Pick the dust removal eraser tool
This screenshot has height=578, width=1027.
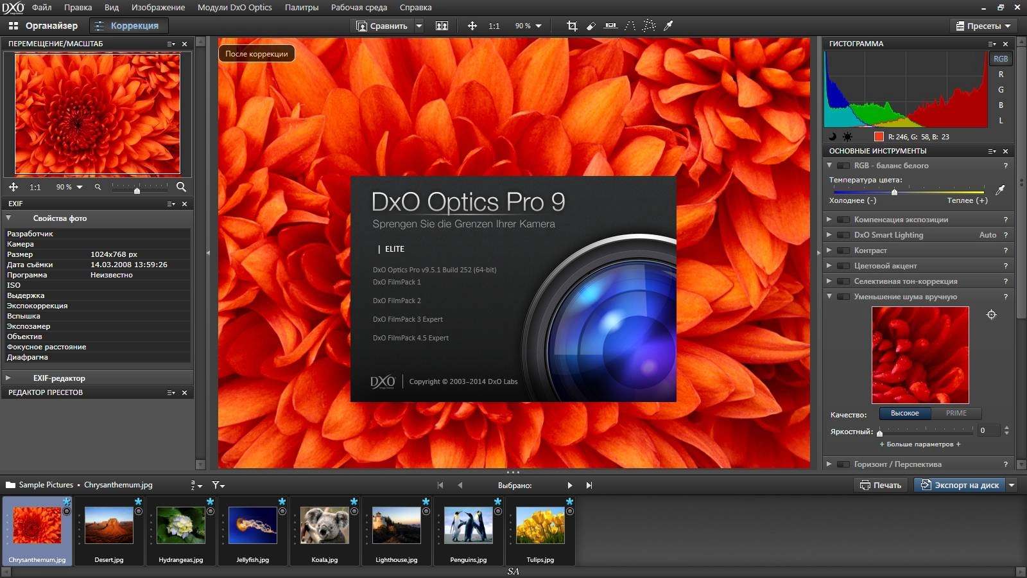pyautogui.click(x=591, y=26)
